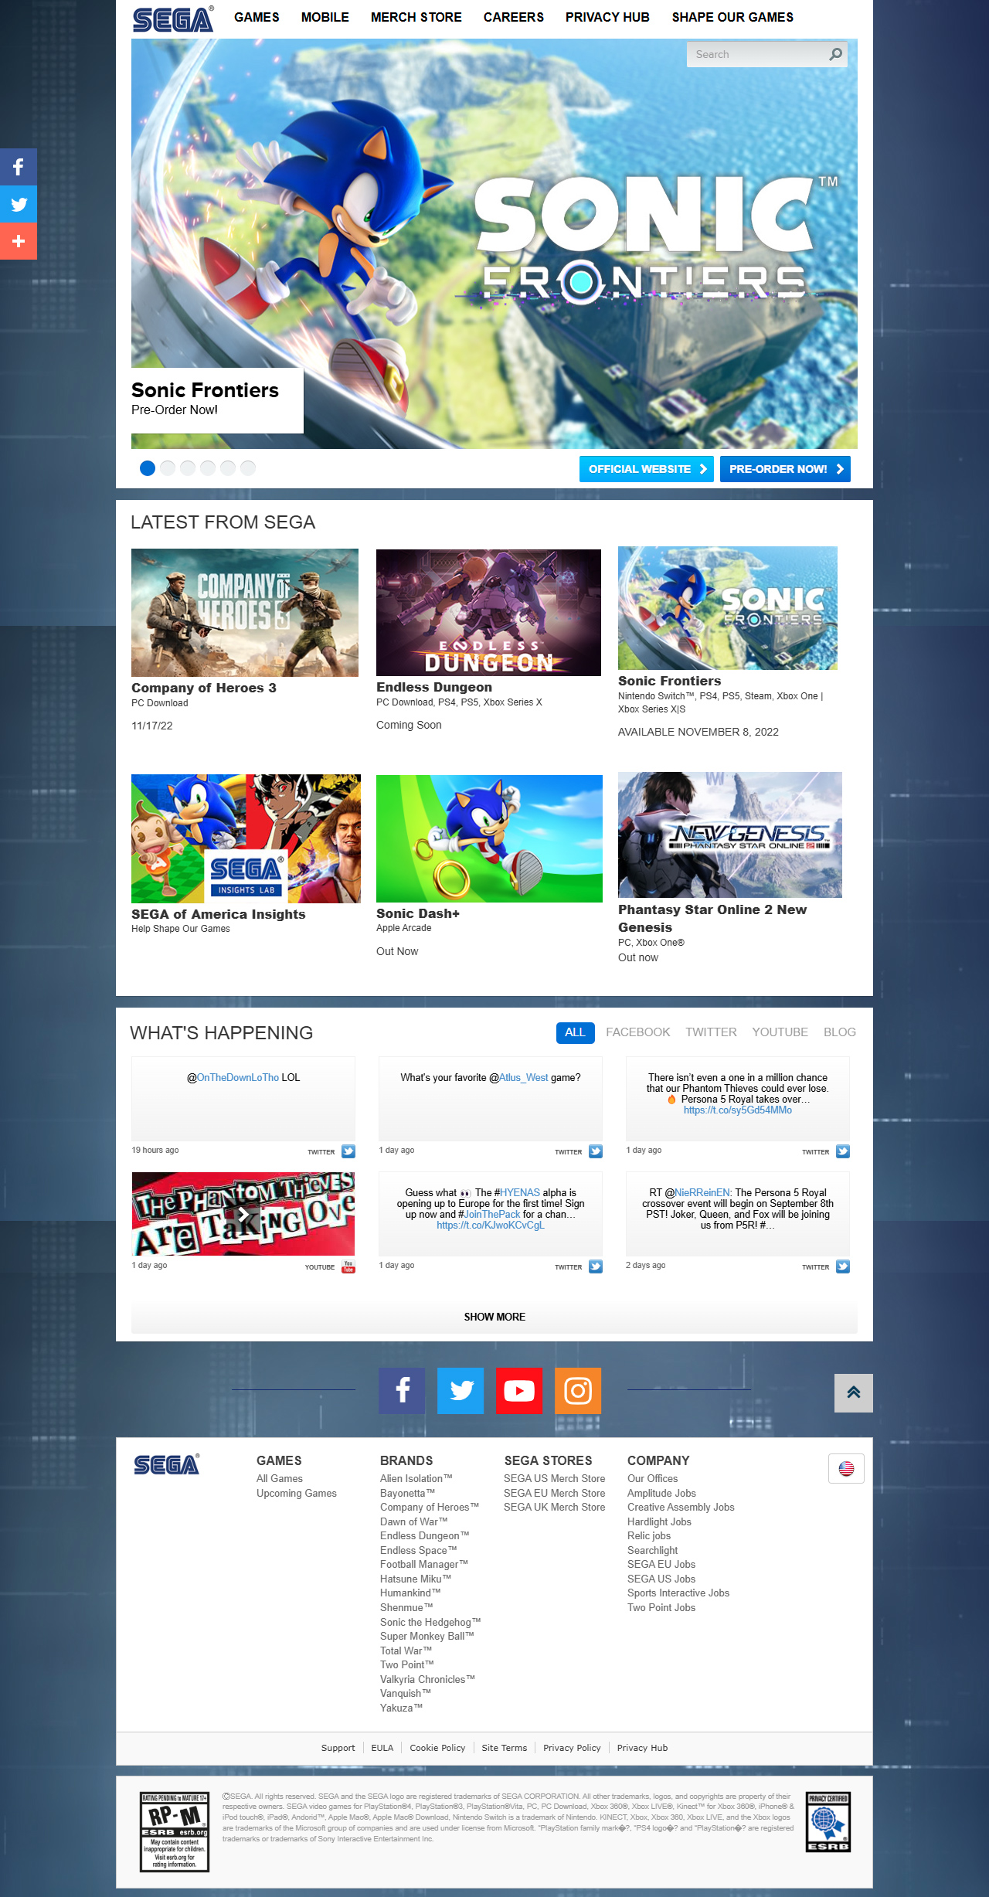Open MERCH STORE menu item

pos(416,17)
